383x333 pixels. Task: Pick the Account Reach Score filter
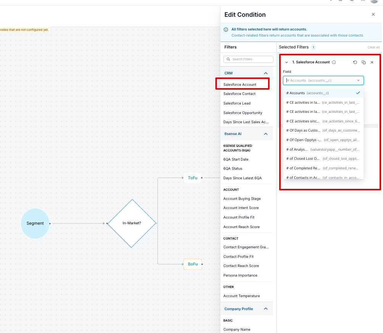241,227
